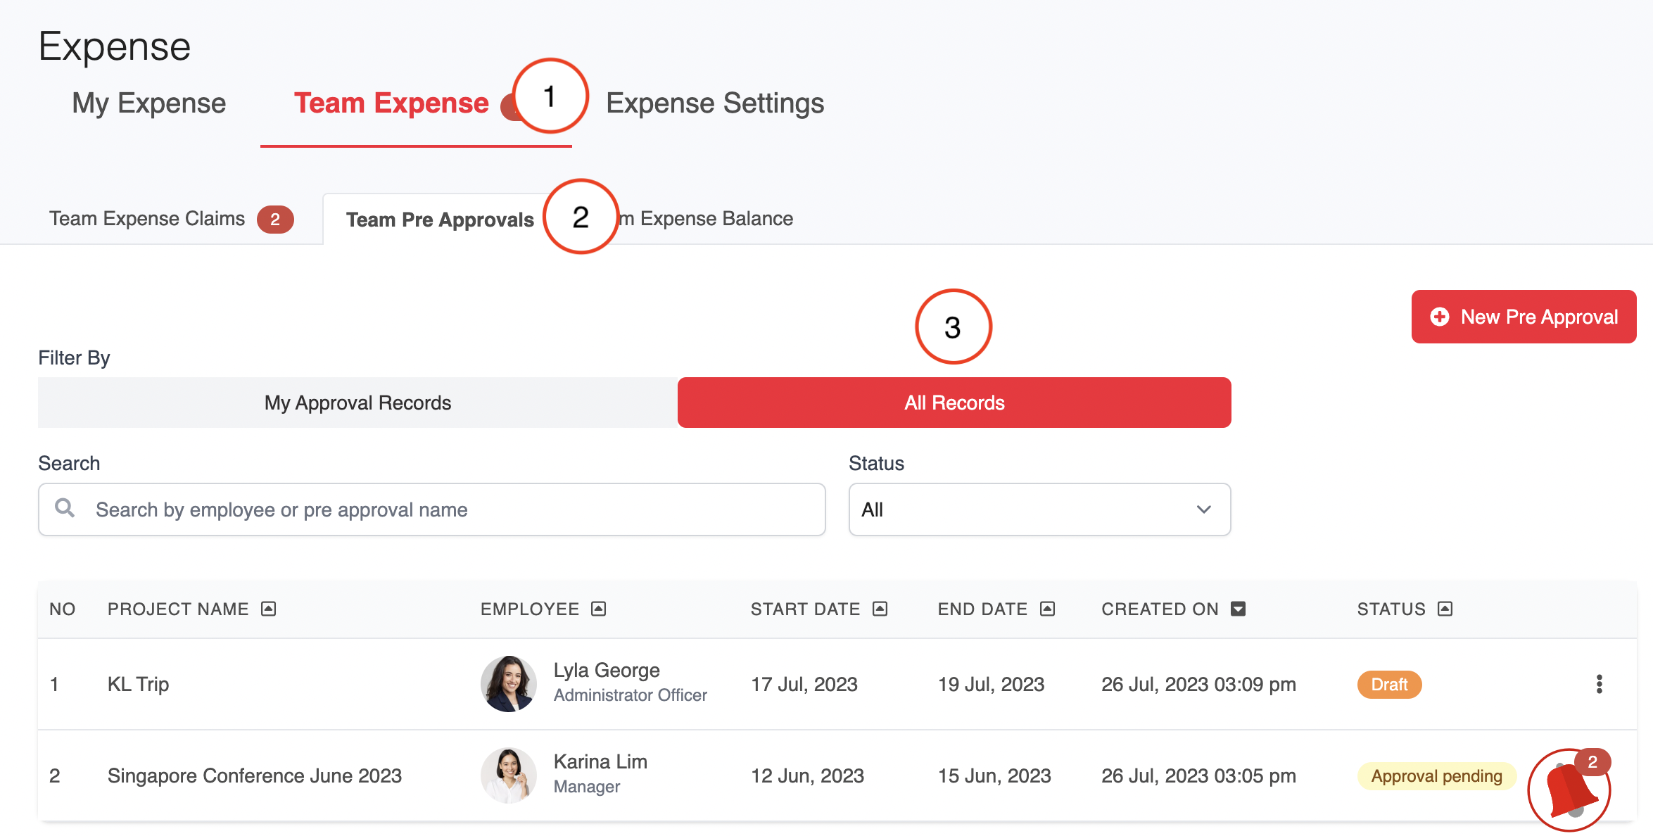This screenshot has width=1653, height=836.
Task: Click New Pre Approval button
Action: (1524, 317)
